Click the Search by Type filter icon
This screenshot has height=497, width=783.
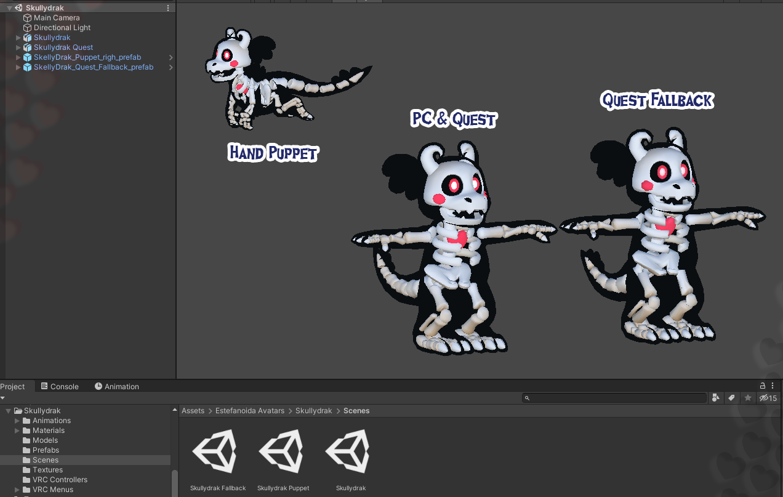[x=716, y=398]
